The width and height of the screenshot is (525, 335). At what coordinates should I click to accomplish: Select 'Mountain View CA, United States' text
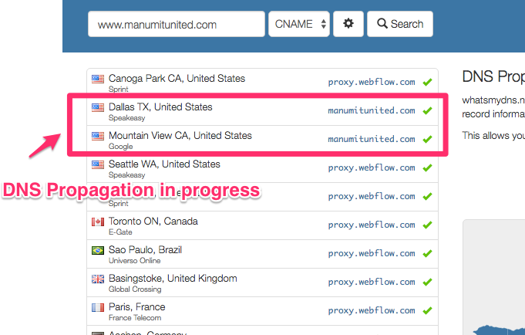coord(180,136)
